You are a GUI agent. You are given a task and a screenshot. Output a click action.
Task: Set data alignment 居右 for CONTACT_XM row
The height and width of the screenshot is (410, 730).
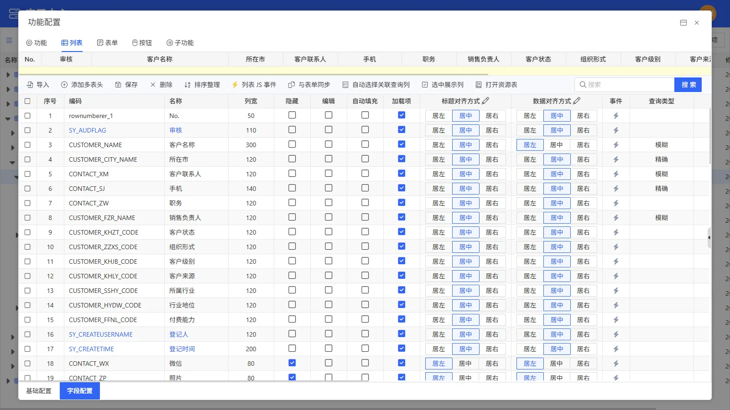[x=584, y=174]
